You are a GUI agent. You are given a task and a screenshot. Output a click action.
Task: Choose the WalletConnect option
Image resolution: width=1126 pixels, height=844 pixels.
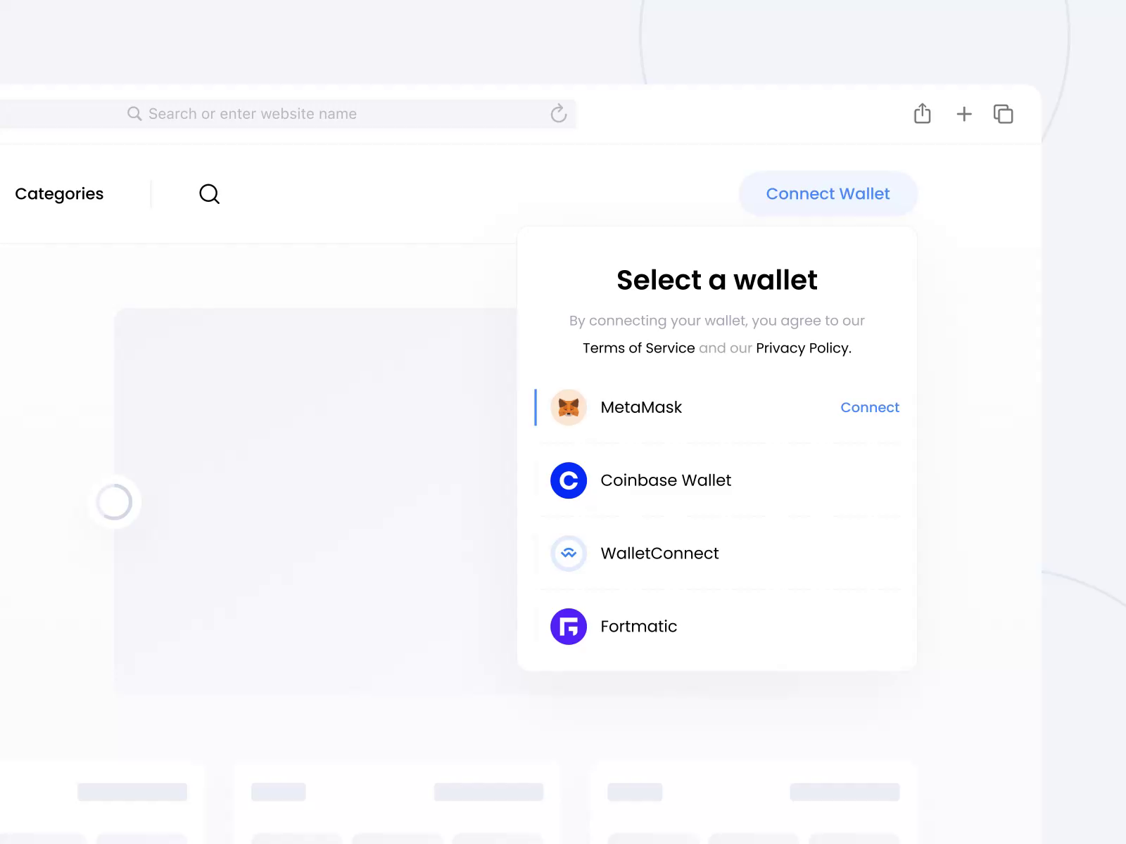pos(659,554)
